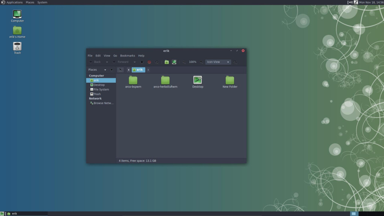Open Computer from the toolbar icon
This screenshot has height=216, width=384.
(174, 62)
